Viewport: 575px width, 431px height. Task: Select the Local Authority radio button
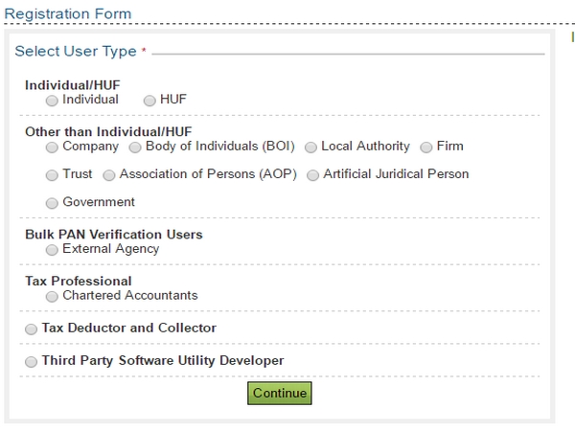pyautogui.click(x=311, y=147)
